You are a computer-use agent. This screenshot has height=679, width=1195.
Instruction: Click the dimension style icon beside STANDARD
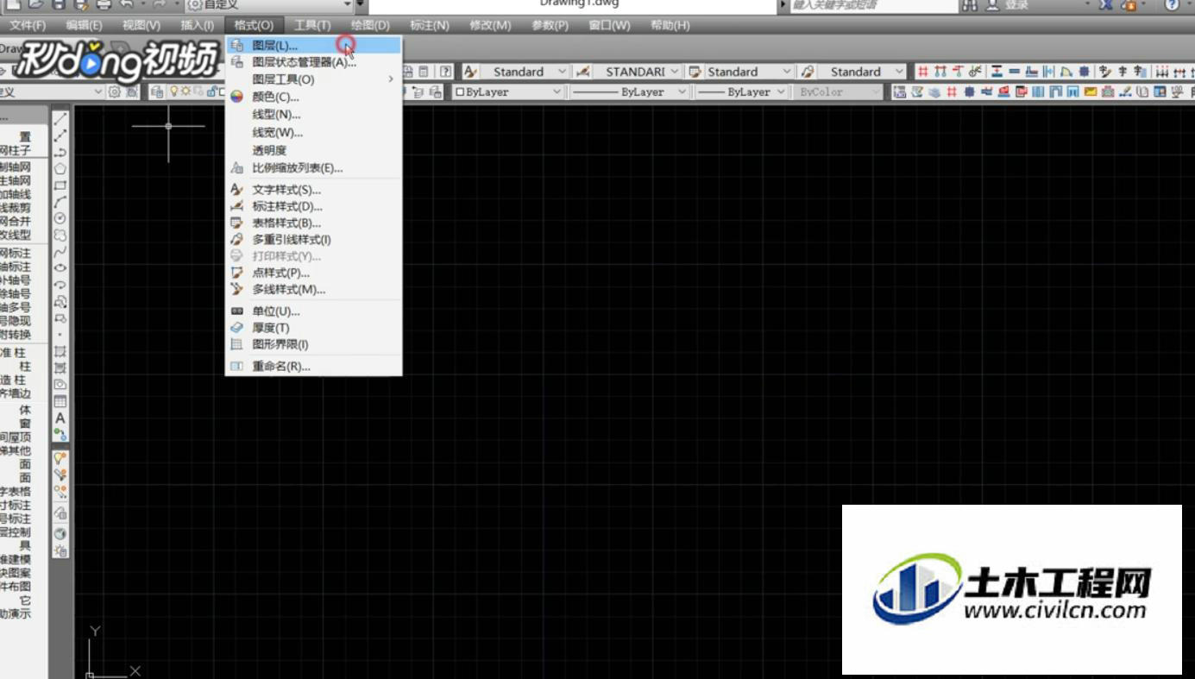(x=583, y=72)
